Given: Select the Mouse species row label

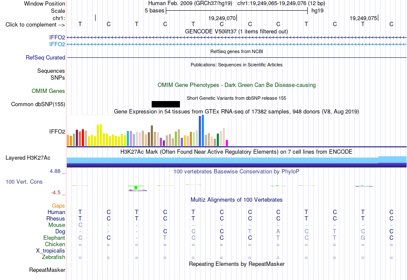Looking at the screenshot, I should point(57,225).
